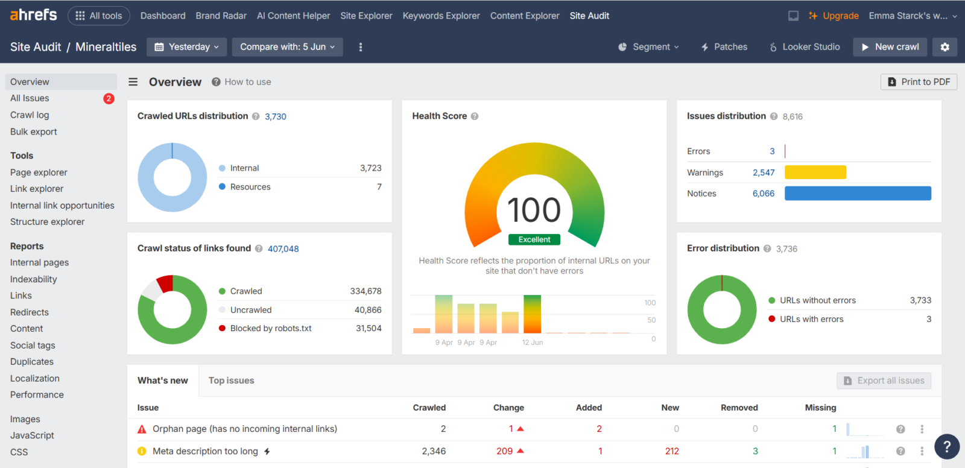This screenshot has width=965, height=468.
Task: Click the Meta description too long issue
Action: tap(205, 451)
